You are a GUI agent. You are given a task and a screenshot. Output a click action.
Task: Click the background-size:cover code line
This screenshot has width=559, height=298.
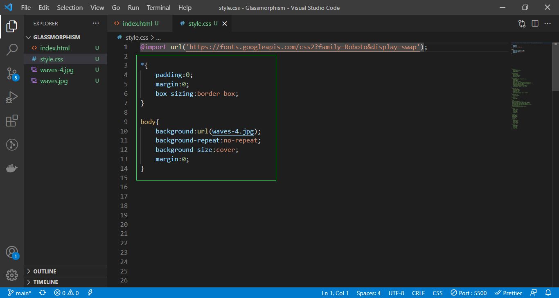point(197,150)
